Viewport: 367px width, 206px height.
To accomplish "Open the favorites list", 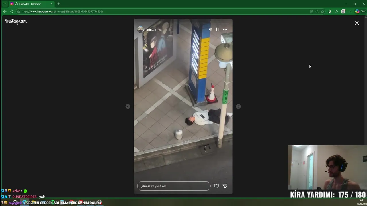I will (x=336, y=11).
